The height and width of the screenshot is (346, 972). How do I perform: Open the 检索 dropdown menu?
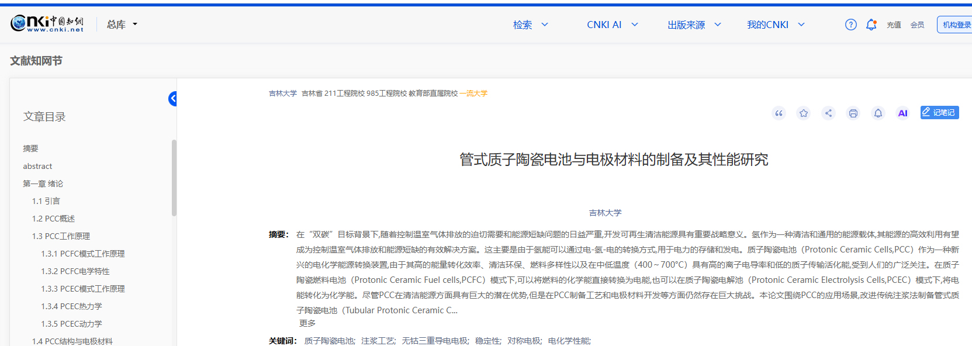(x=530, y=25)
